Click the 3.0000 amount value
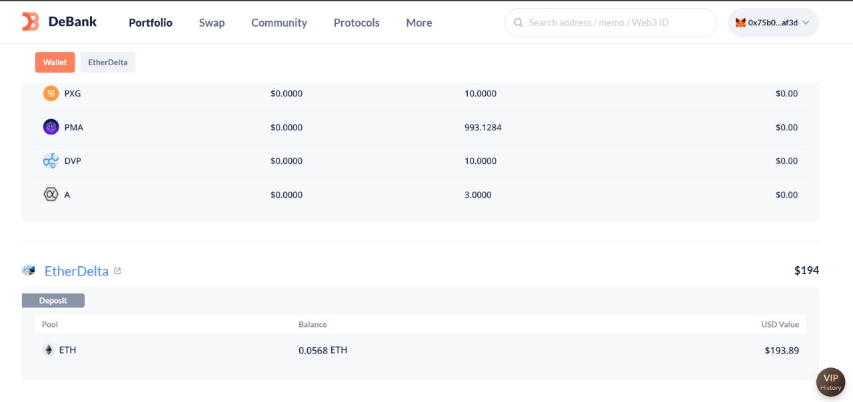This screenshot has width=853, height=402. tap(478, 195)
